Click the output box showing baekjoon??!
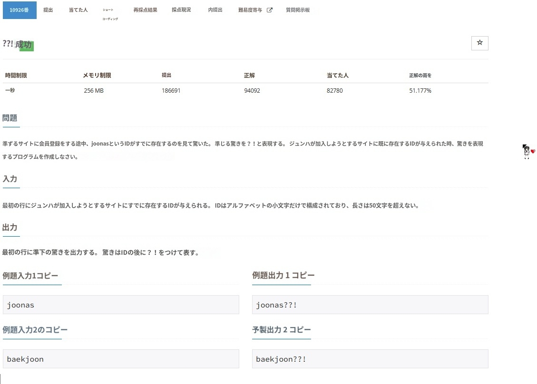 point(370,359)
